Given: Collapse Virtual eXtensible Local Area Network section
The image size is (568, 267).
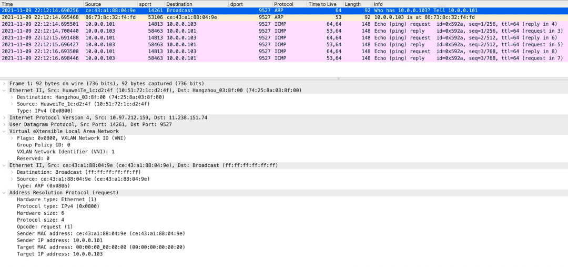Looking at the screenshot, I should [x=4, y=131].
